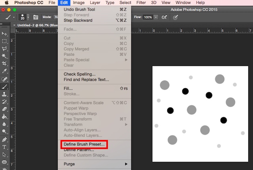
Task: Open the Filter menu
Action: 141,3
